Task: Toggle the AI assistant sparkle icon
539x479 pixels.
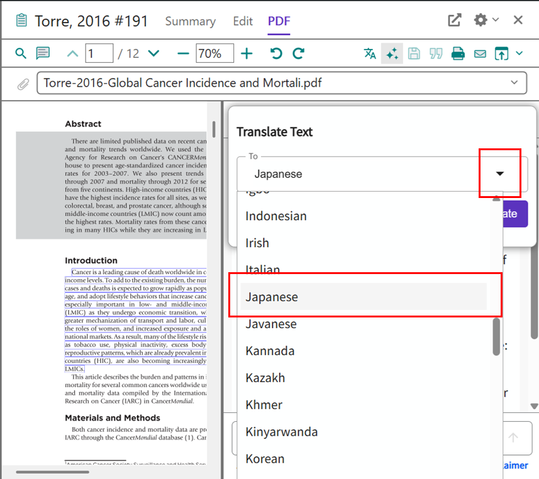Action: click(392, 54)
